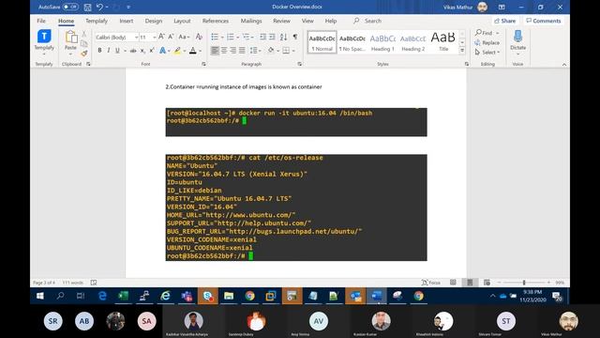This screenshot has width=600, height=338.
Task: Center the text alignment
Action: [x=224, y=51]
